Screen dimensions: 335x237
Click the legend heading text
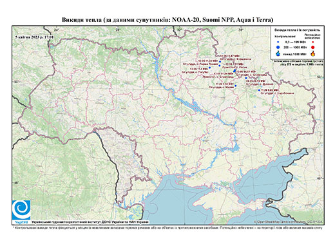click(298, 30)
